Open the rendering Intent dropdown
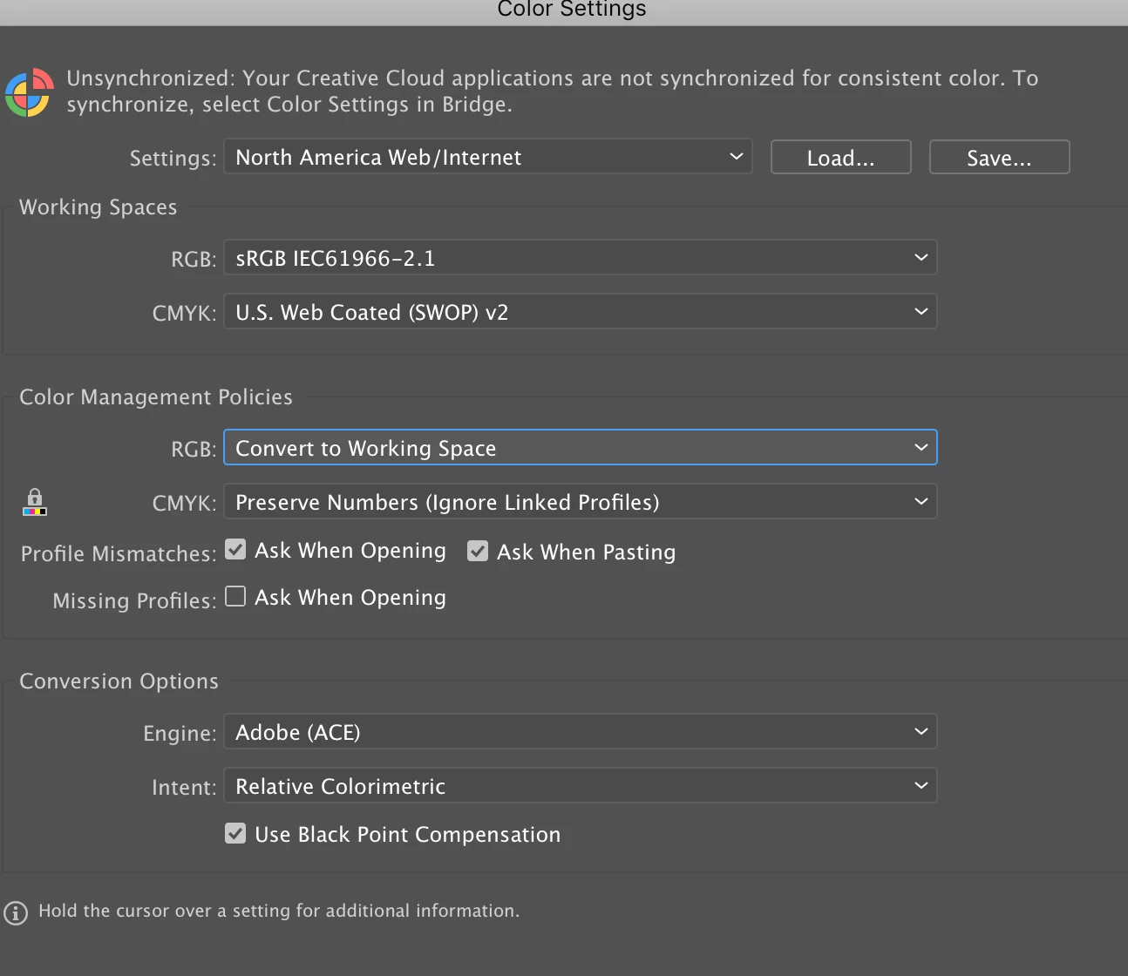 [x=581, y=786]
